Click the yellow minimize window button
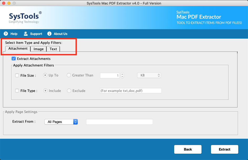This screenshot has width=248, height=160. 9,3
